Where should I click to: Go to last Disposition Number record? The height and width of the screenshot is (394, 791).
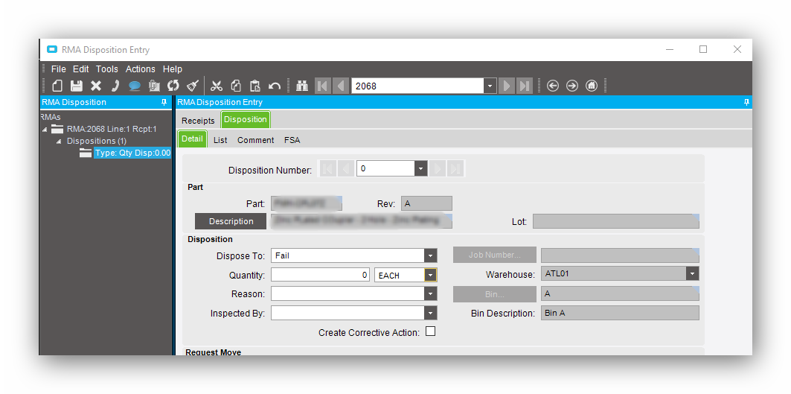(455, 169)
